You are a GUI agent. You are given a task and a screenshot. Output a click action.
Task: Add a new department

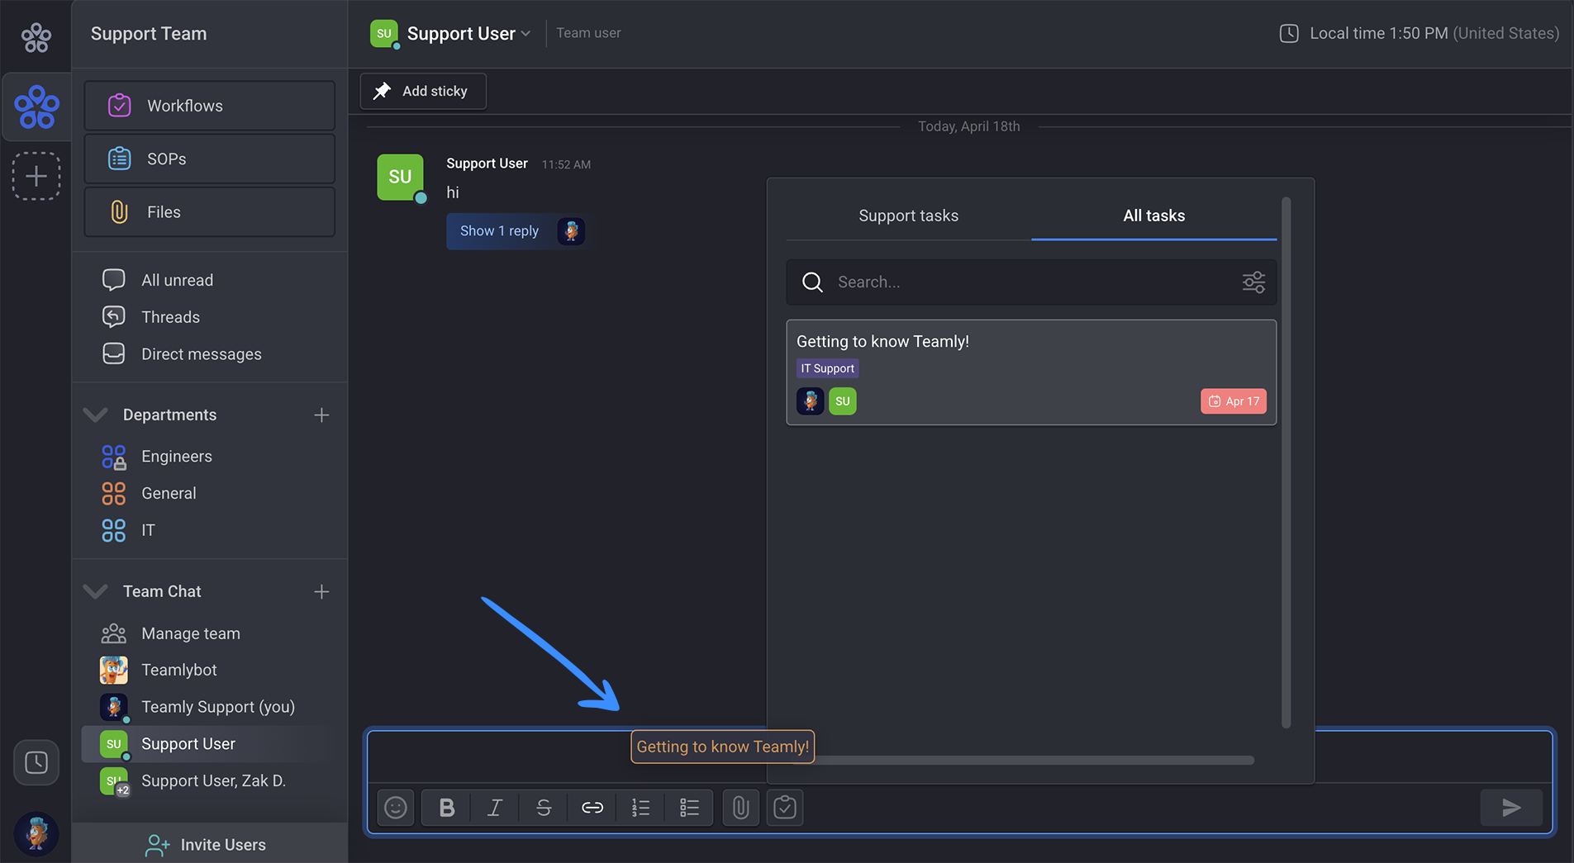pyautogui.click(x=321, y=415)
